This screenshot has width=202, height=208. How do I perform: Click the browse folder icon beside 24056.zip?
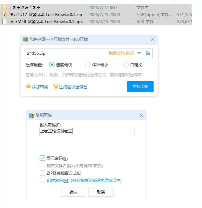click(148, 53)
